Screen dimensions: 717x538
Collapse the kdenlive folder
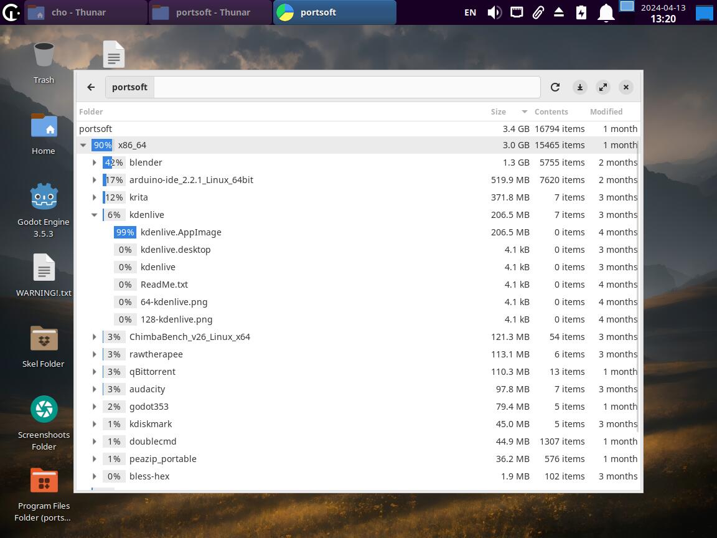click(x=94, y=215)
